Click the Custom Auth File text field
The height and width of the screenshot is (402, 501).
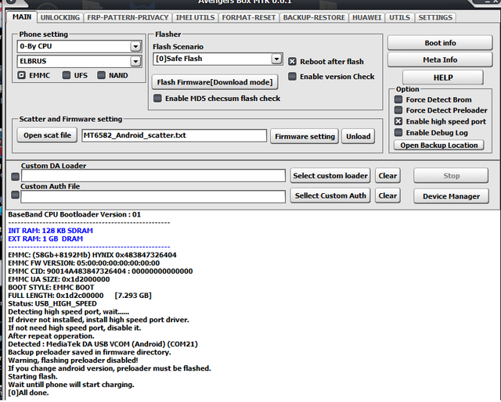(x=153, y=196)
